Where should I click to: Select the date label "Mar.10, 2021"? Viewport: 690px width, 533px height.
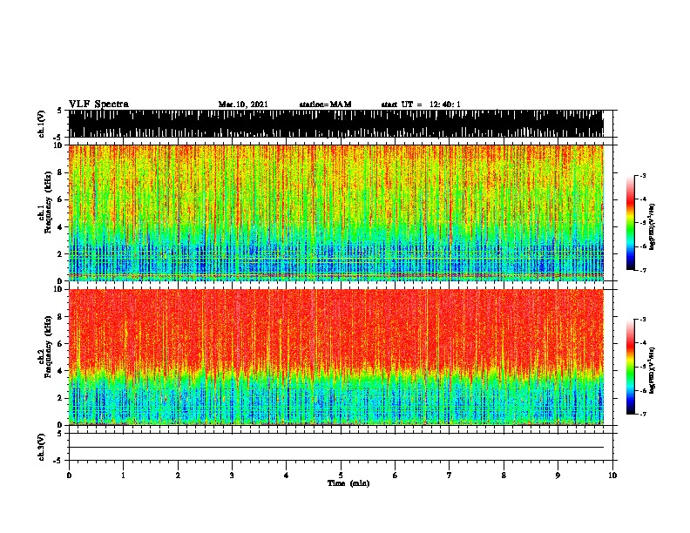pos(243,105)
